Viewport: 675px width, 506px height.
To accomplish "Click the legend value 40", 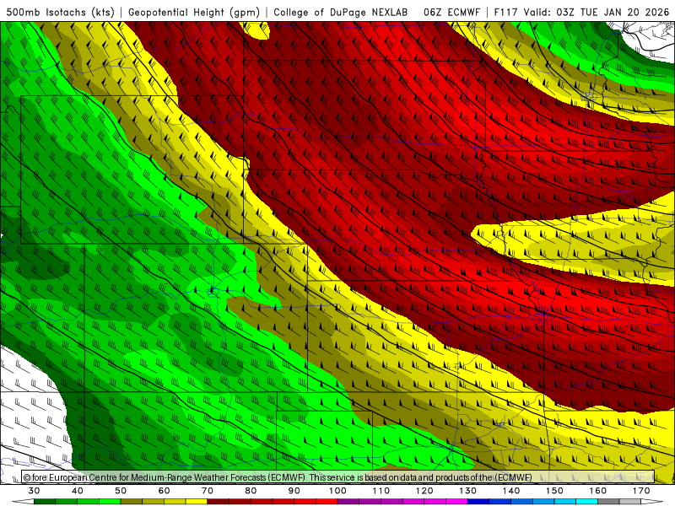I will [x=78, y=491].
